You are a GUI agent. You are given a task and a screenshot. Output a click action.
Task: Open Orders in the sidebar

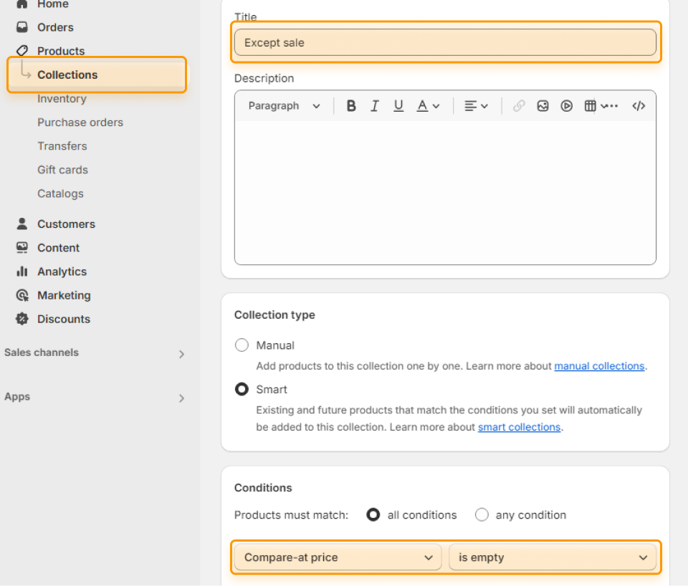click(x=55, y=27)
